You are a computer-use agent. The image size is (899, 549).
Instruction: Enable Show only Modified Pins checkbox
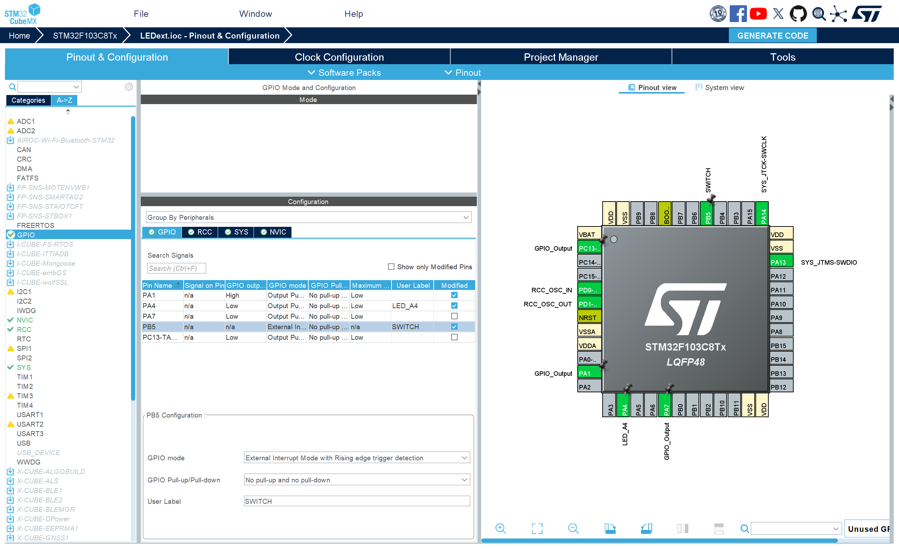(x=391, y=267)
